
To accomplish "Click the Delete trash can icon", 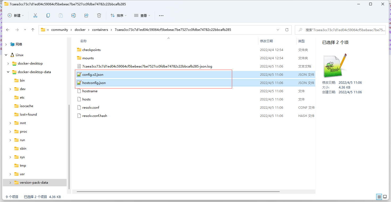I will pyautogui.click(x=99, y=15).
